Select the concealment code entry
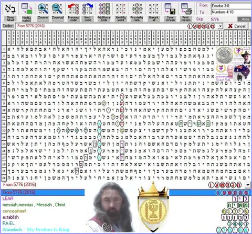Image resolution: width=252 pixels, height=234 pixels. (x=15, y=211)
